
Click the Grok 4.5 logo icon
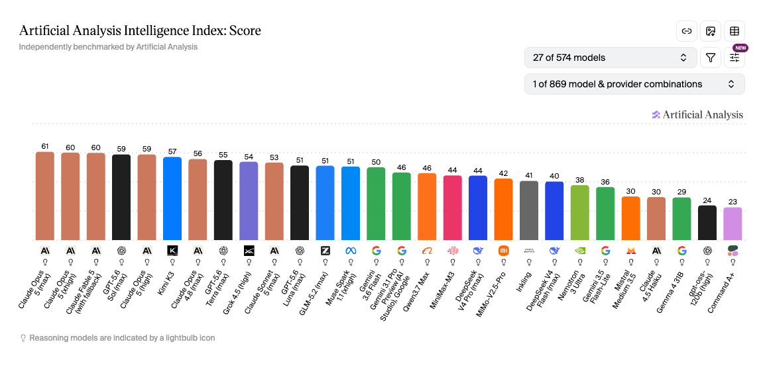(249, 251)
